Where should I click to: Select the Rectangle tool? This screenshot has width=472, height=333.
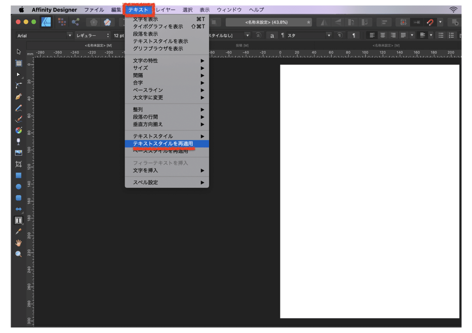tap(18, 175)
